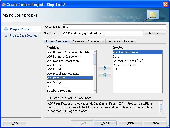
Task: Select ADF Model Business Editor item
Action: 70,74
